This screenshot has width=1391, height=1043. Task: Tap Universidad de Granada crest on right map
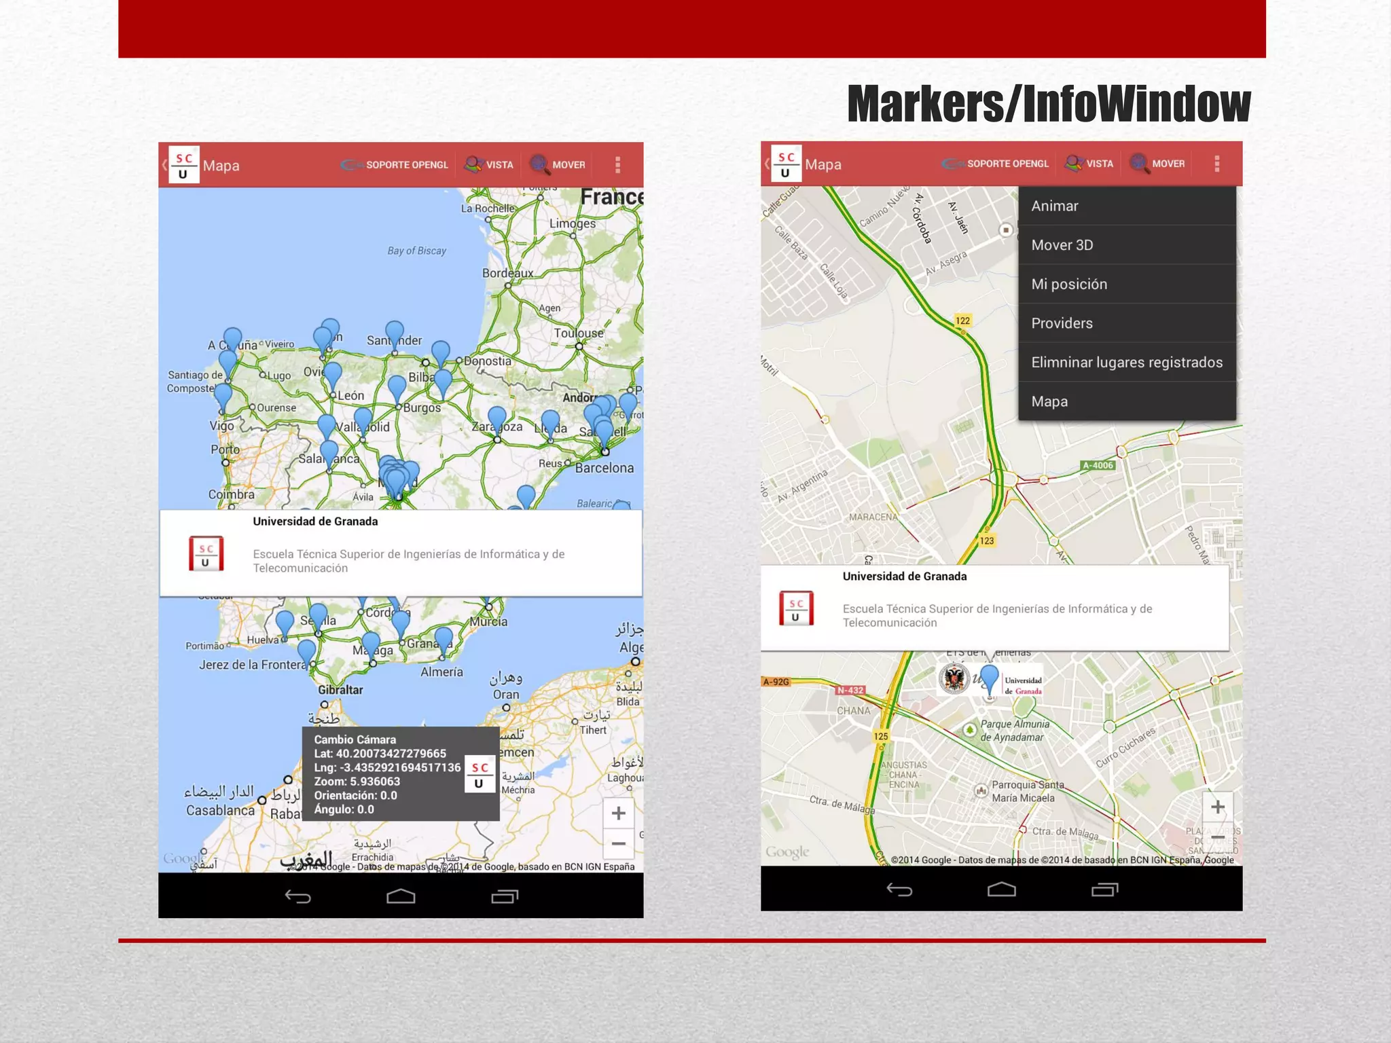955,678
